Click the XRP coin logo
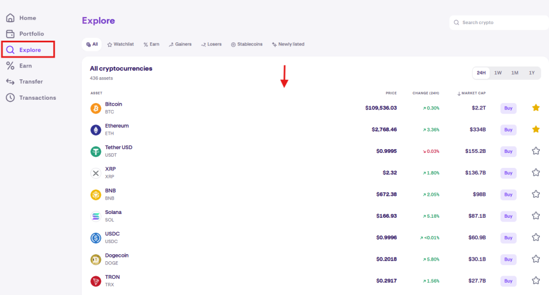The image size is (549, 295). point(95,173)
